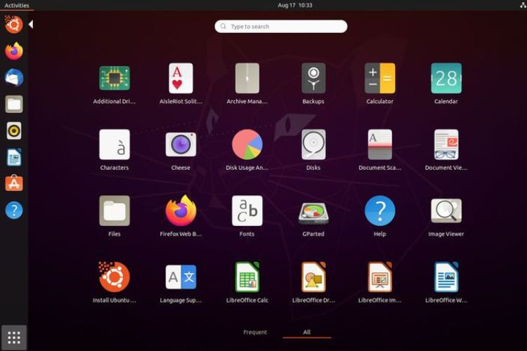Open Firefox from the dock
The width and height of the screenshot is (527, 351).
[x=14, y=51]
